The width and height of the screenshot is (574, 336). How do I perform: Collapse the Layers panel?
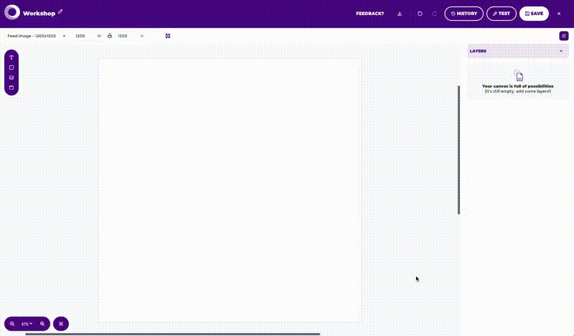[560, 51]
